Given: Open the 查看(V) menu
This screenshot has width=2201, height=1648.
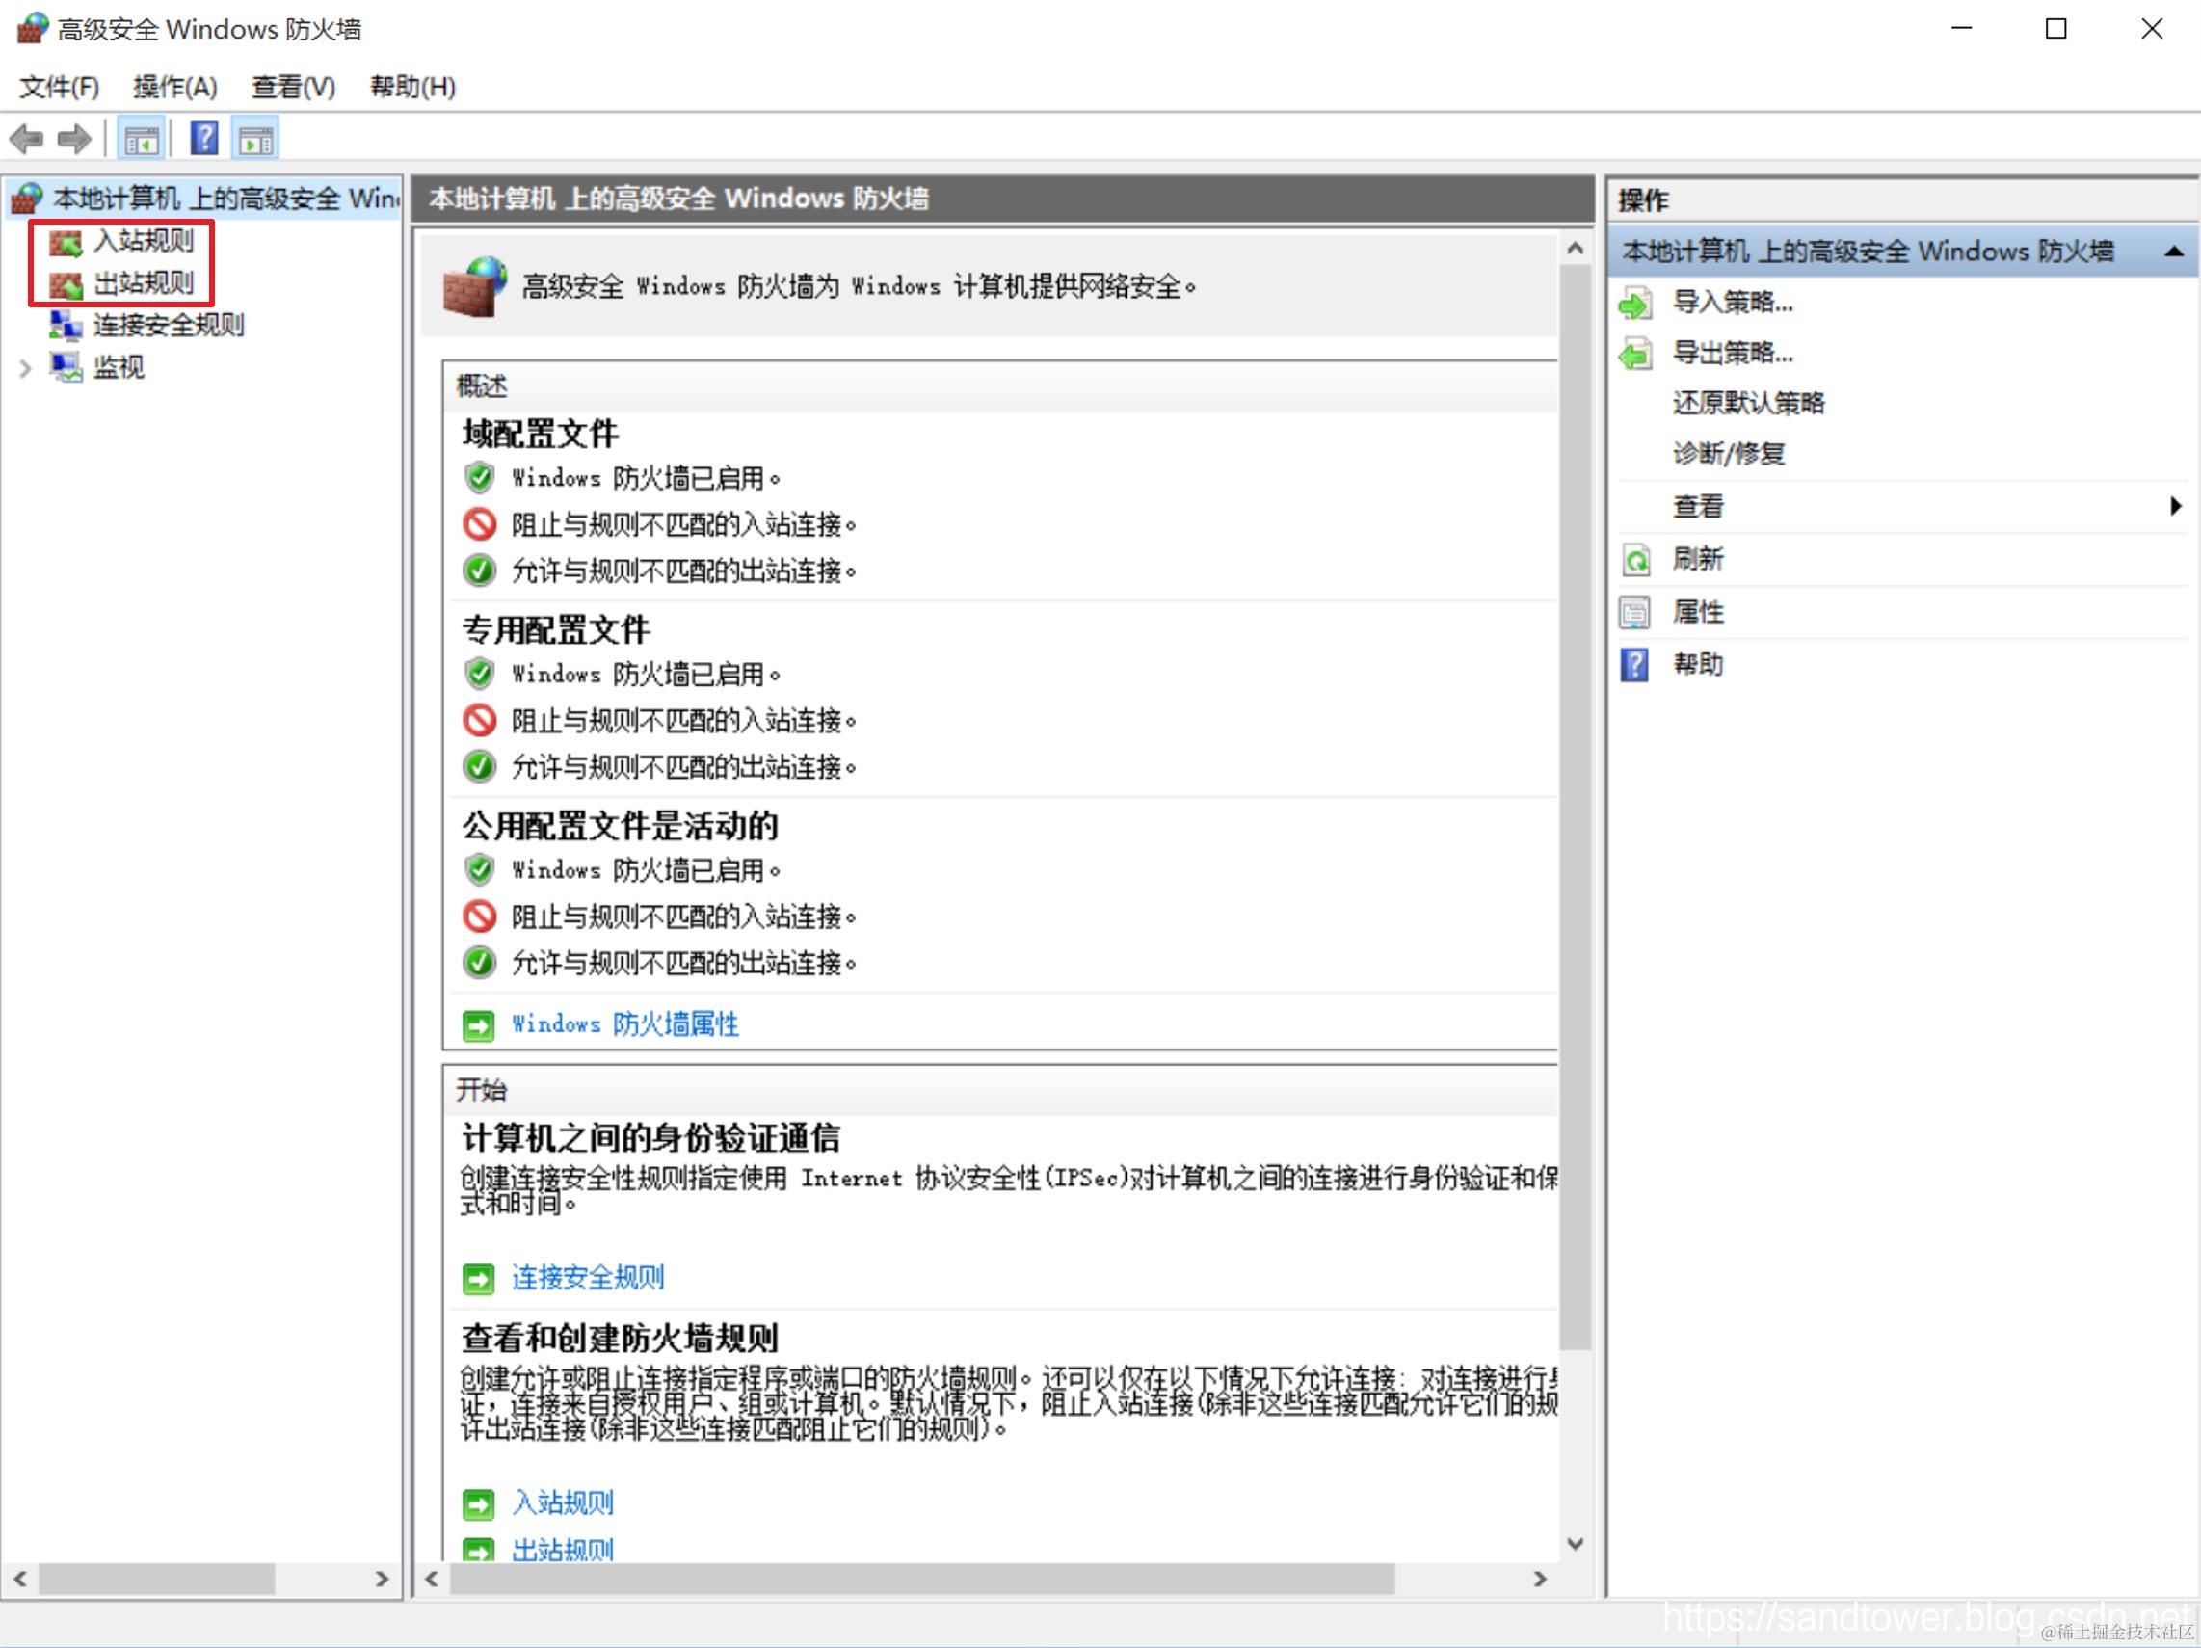Looking at the screenshot, I should pyautogui.click(x=293, y=88).
